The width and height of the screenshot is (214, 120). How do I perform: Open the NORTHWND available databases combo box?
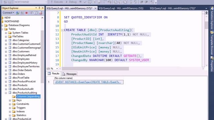pos(30,2)
